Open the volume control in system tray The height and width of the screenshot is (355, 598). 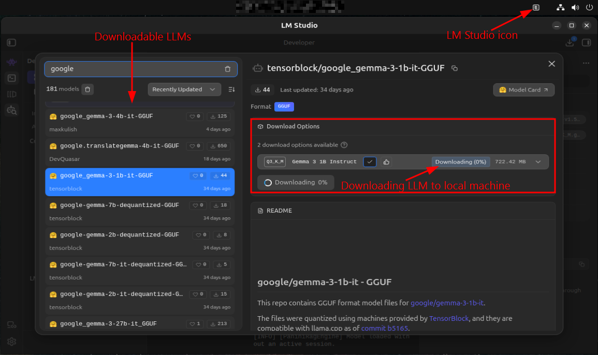point(575,8)
